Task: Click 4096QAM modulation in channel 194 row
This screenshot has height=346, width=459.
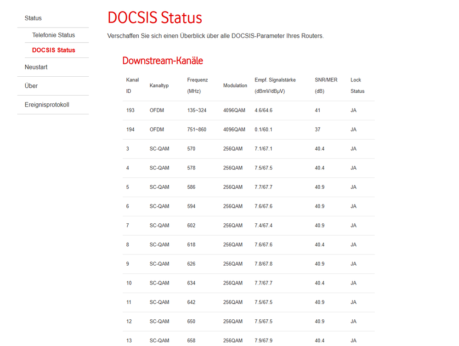Action: [234, 130]
